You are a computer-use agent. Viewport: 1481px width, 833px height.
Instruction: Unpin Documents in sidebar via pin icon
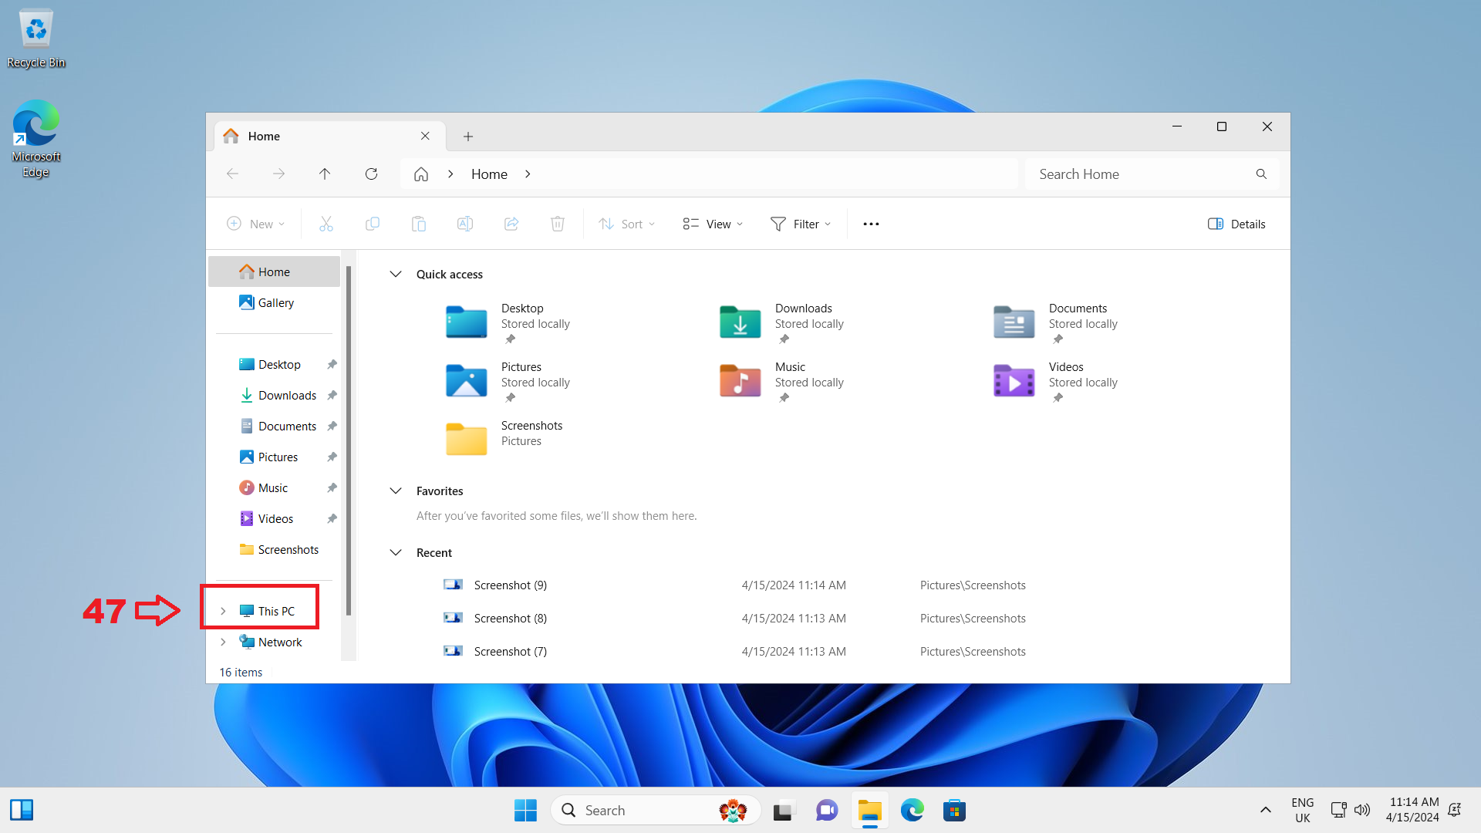click(332, 426)
